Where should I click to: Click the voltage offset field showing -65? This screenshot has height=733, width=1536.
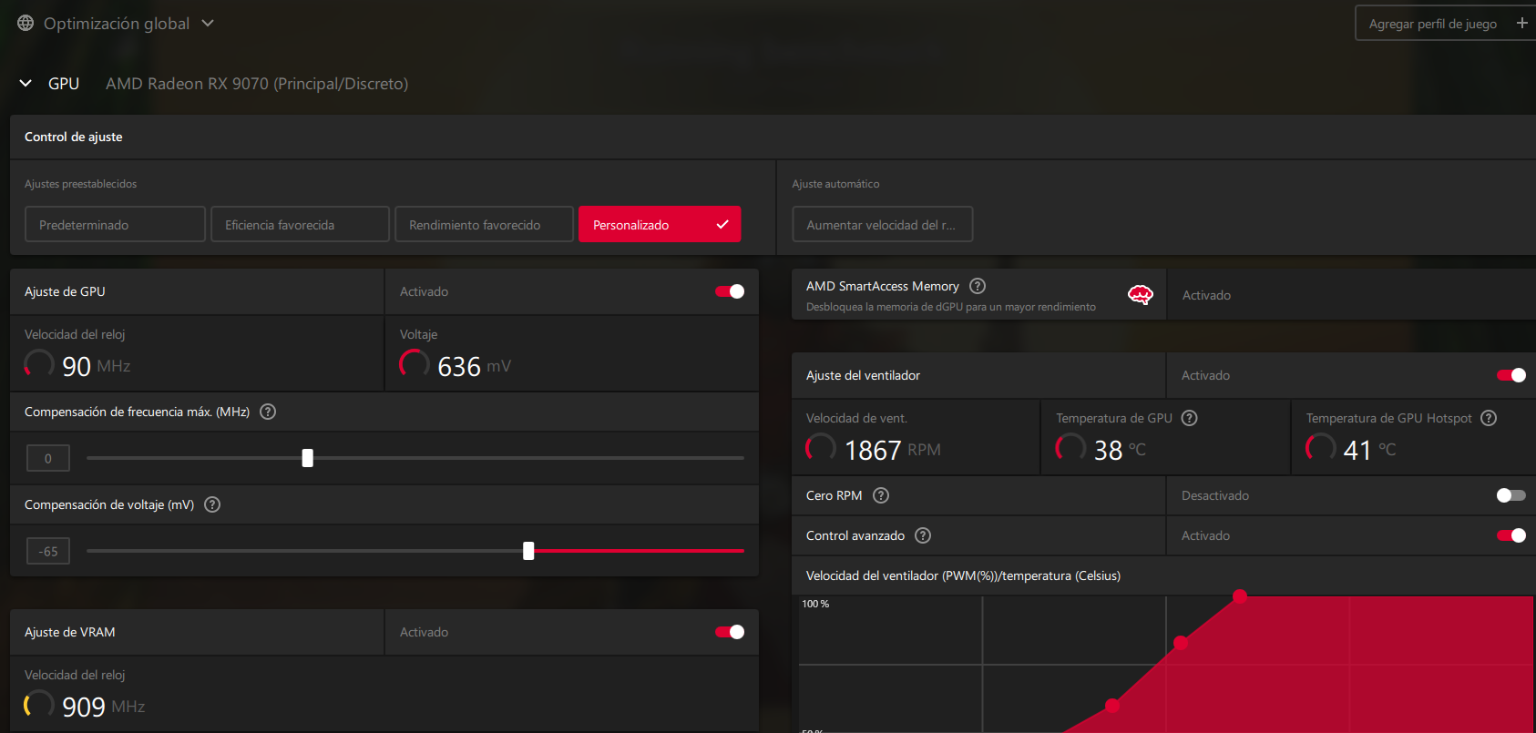coord(48,551)
